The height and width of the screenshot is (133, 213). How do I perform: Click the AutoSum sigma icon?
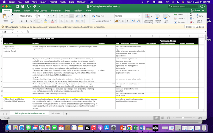point(191,14)
